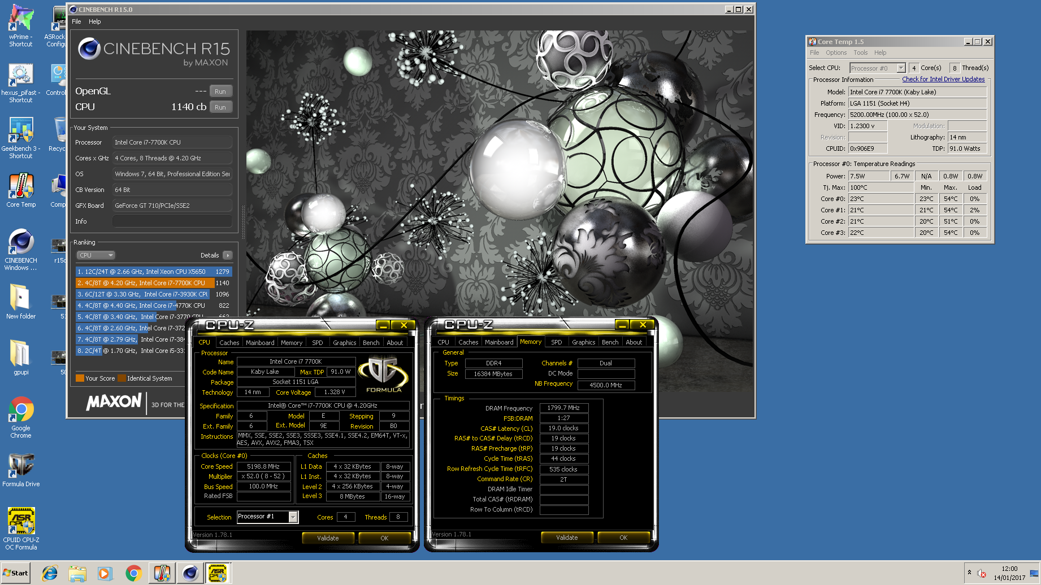
Task: Open Windows Explorer from taskbar
Action: [77, 573]
